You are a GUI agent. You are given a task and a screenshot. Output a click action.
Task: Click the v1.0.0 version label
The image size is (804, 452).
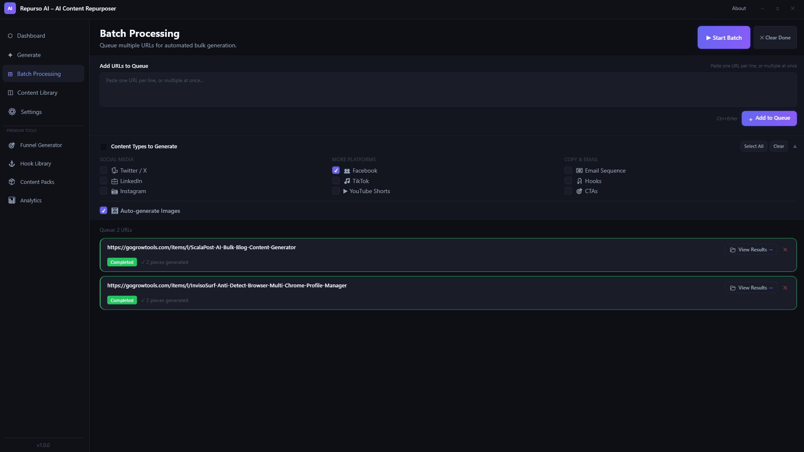[43, 445]
